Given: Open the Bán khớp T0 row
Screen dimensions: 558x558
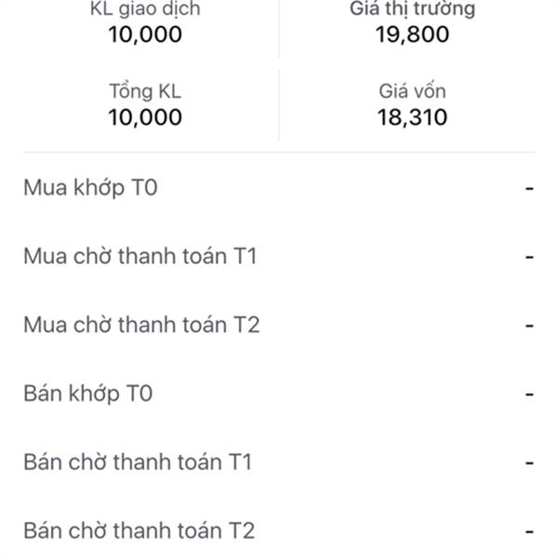Looking at the screenshot, I should point(279,393).
